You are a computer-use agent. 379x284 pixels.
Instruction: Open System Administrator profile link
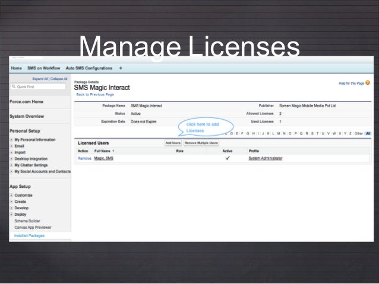coord(266,158)
